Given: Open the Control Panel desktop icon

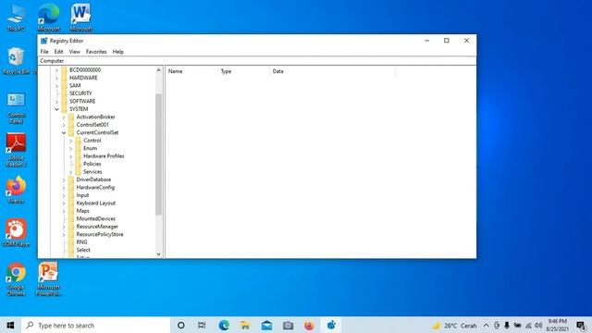Looking at the screenshot, I should click(x=16, y=108).
